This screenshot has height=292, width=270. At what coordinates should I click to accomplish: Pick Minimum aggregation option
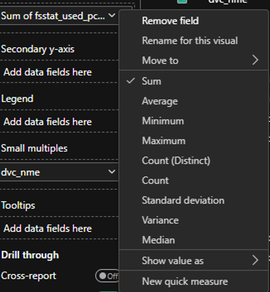pos(163,121)
